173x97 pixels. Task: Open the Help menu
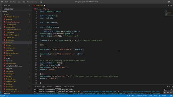click(41, 2)
